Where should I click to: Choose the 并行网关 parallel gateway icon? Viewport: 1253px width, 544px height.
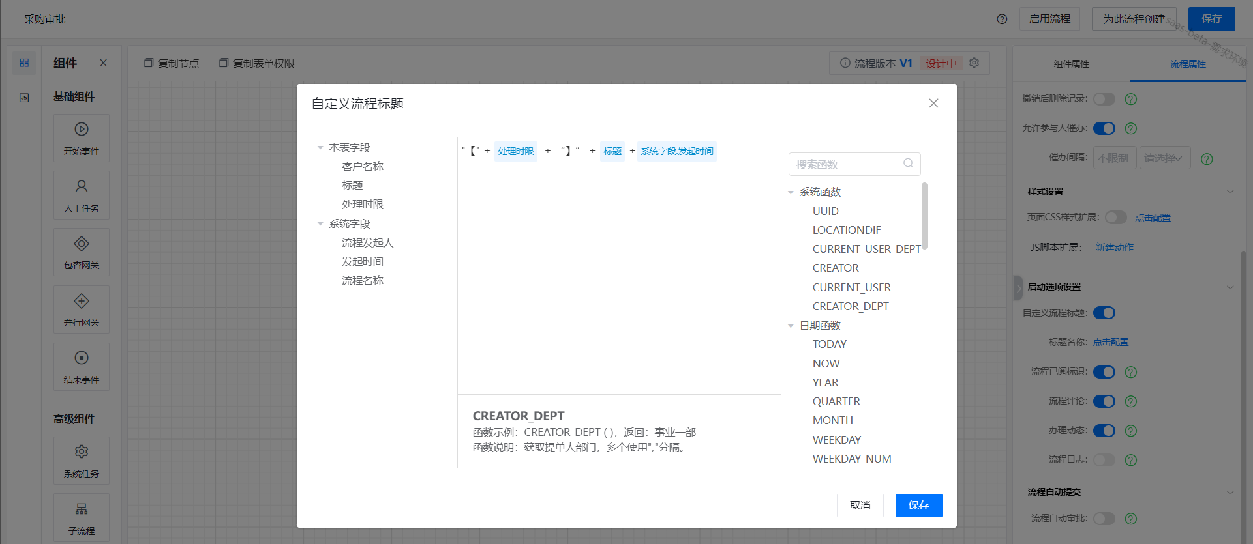[82, 301]
